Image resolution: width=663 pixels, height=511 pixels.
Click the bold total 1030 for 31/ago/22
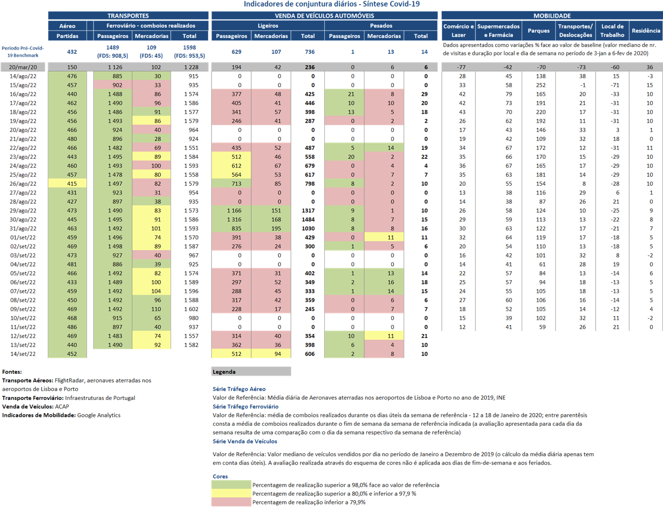tap(308, 229)
